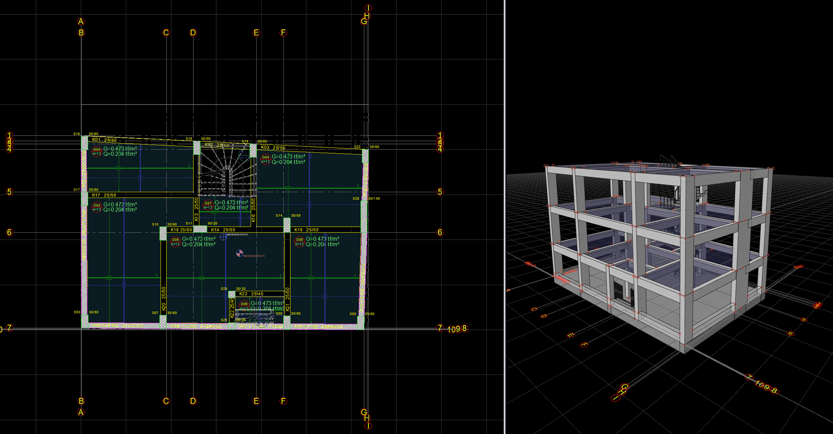Click the red-blue center of mass symbol
This screenshot has width=833, height=434.
(x=239, y=253)
